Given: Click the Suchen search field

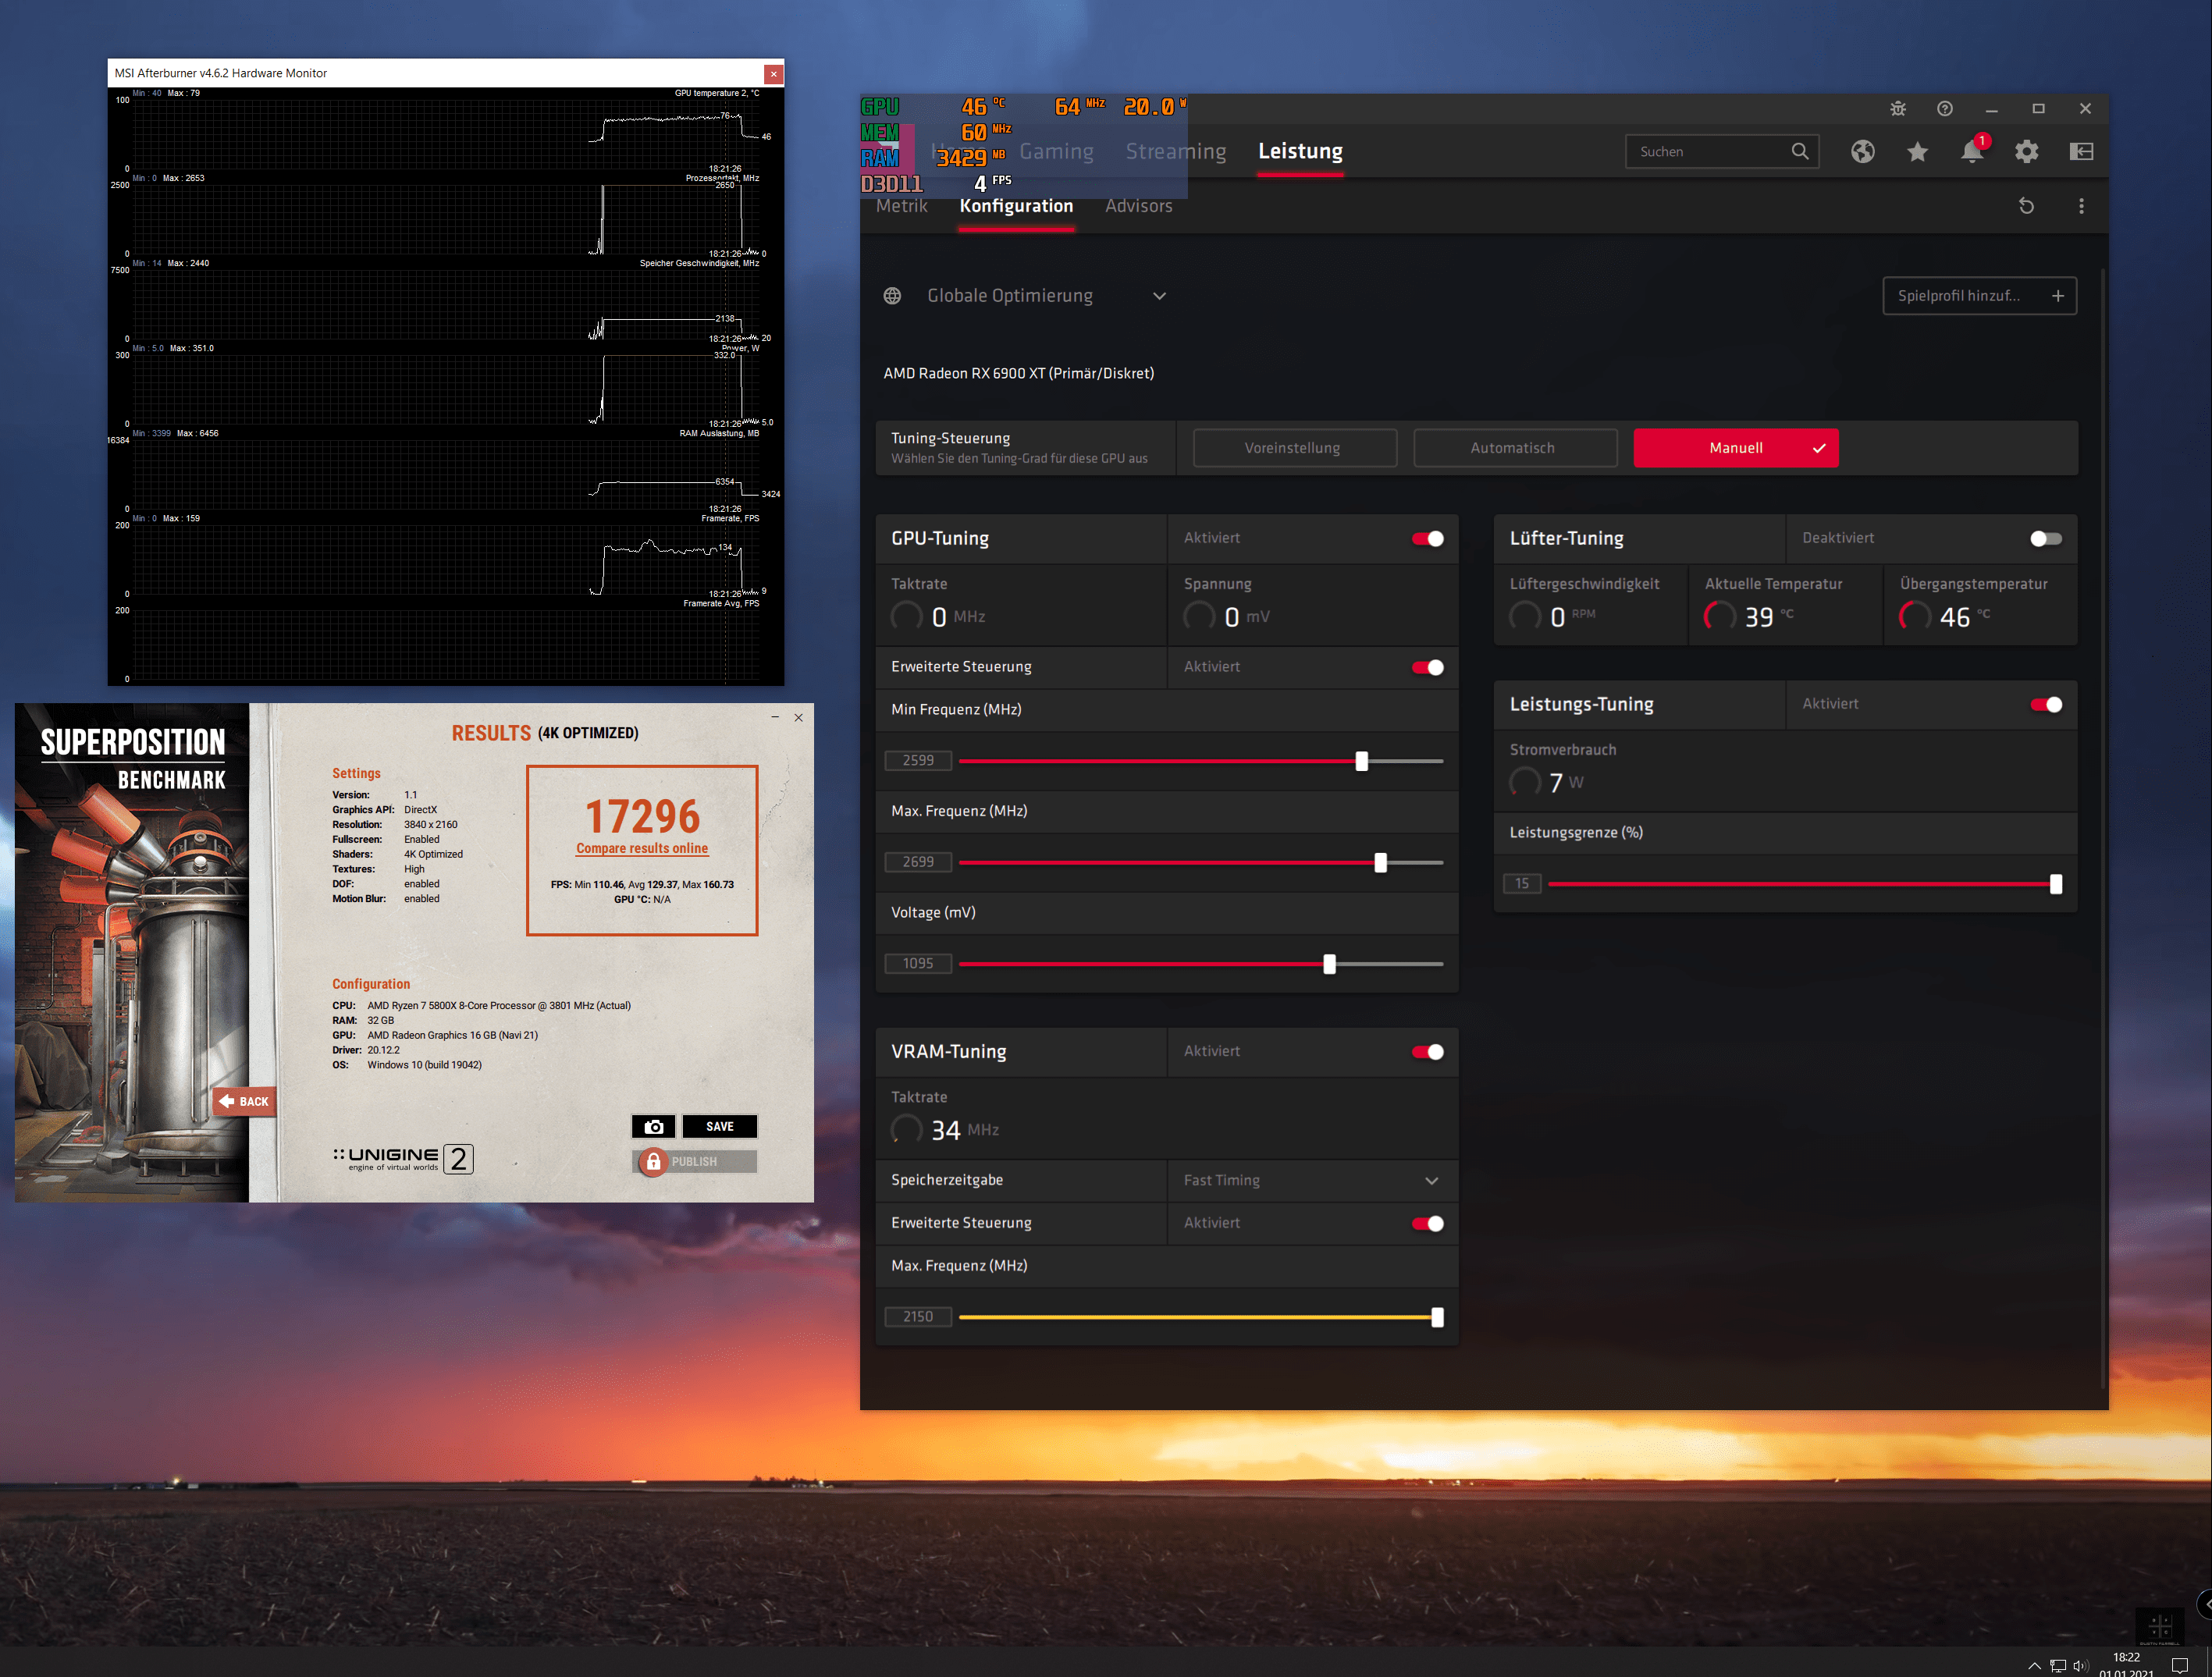Looking at the screenshot, I should [1721, 151].
